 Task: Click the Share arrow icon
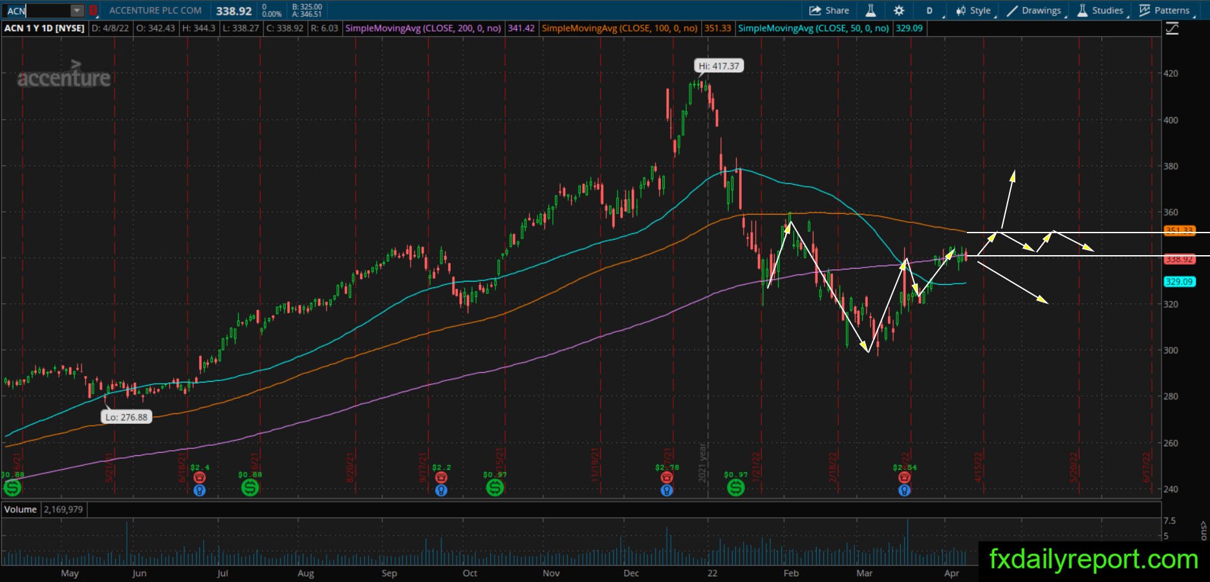[x=815, y=10]
